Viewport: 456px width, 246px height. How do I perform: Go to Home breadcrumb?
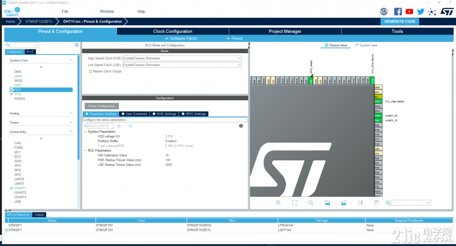(x=10, y=22)
